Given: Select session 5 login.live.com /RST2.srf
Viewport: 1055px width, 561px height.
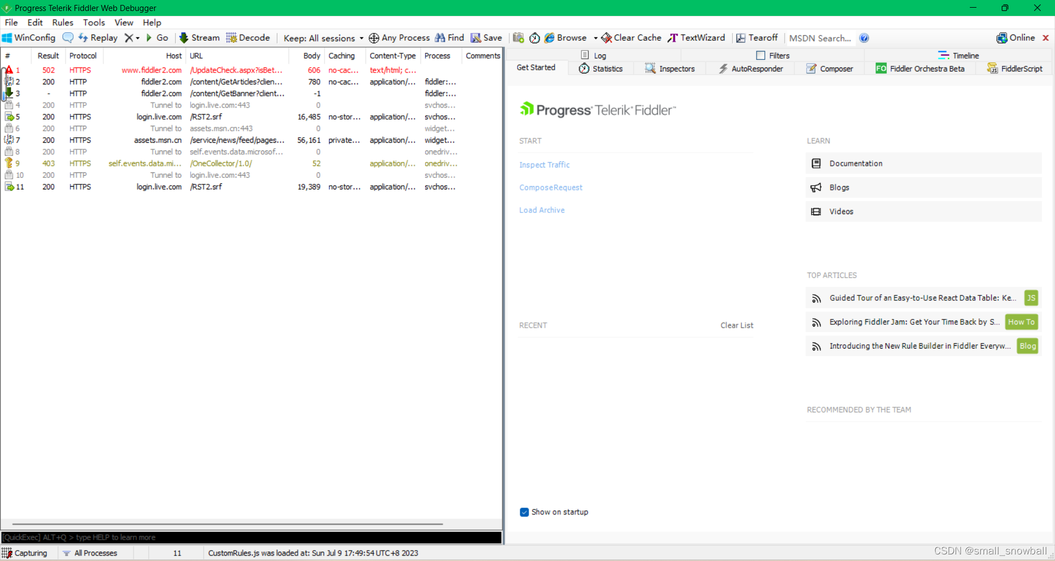Looking at the screenshot, I should 252,117.
